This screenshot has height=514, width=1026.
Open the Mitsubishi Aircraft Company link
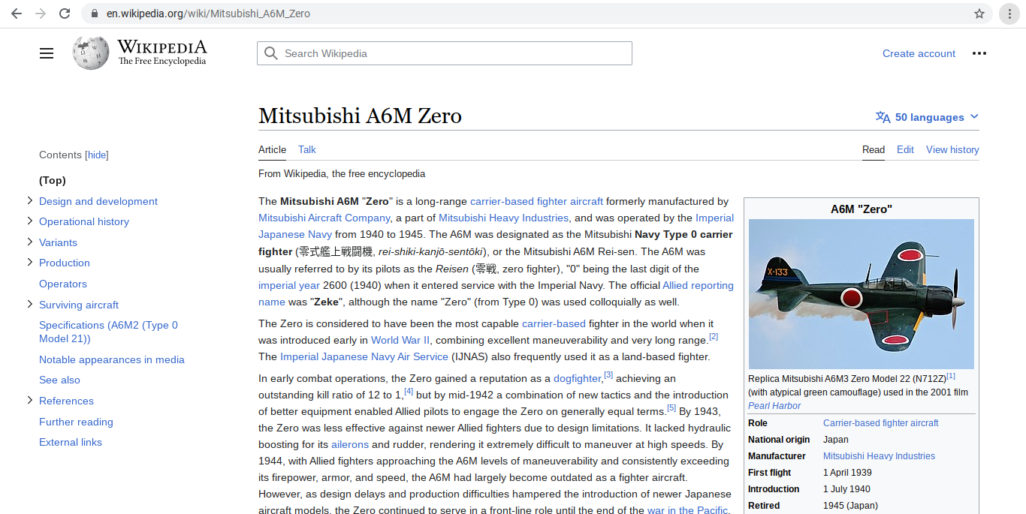(x=324, y=218)
